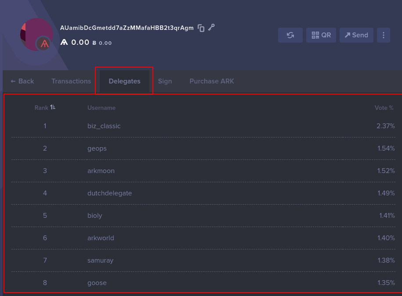Open the three-dot more options menu
Image resolution: width=402 pixels, height=296 pixels.
click(384, 35)
